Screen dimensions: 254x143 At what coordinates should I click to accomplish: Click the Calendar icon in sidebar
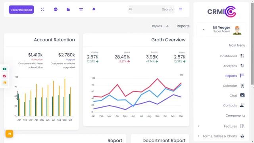click(242, 85)
